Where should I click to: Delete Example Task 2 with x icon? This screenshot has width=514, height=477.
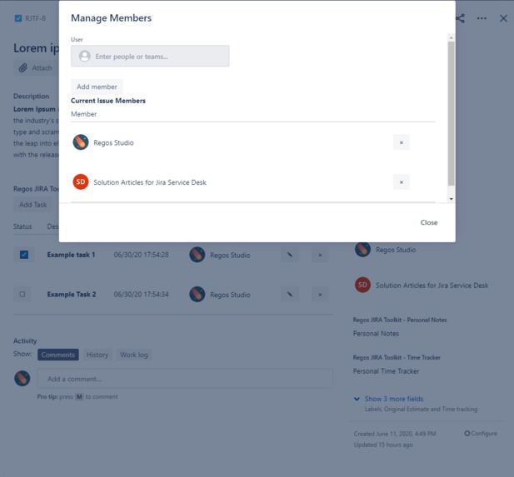[x=320, y=295]
